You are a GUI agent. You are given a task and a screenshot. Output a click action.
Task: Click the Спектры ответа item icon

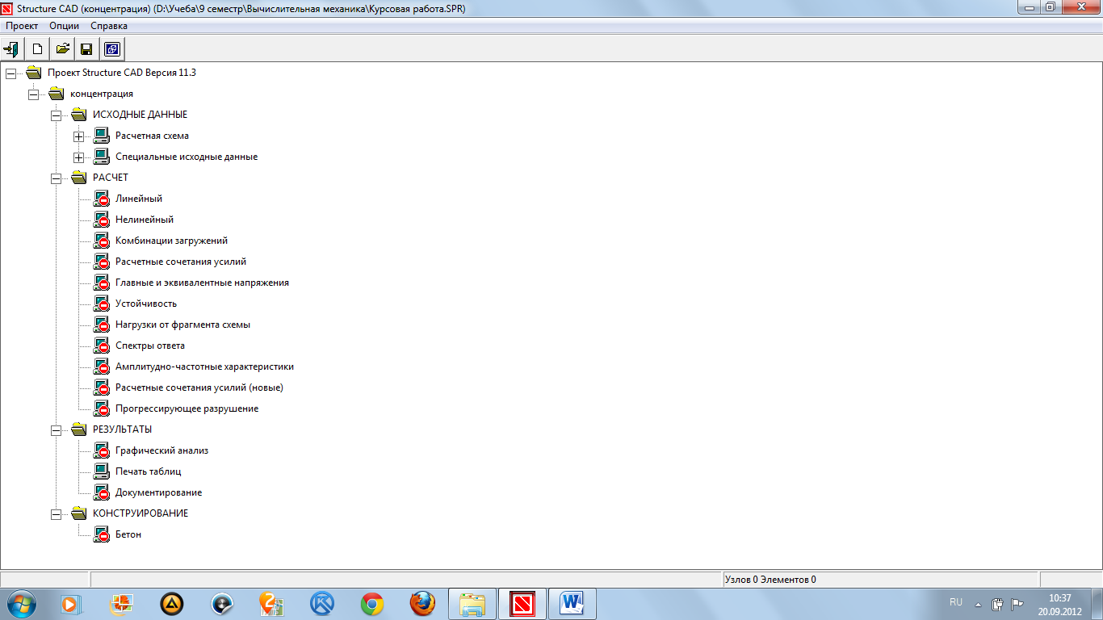point(101,346)
